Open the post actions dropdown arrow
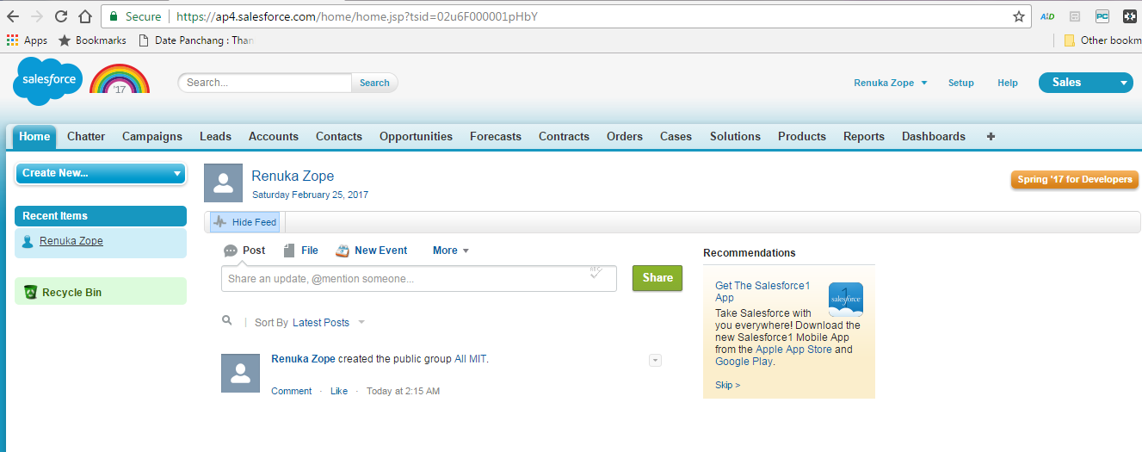 click(x=655, y=360)
